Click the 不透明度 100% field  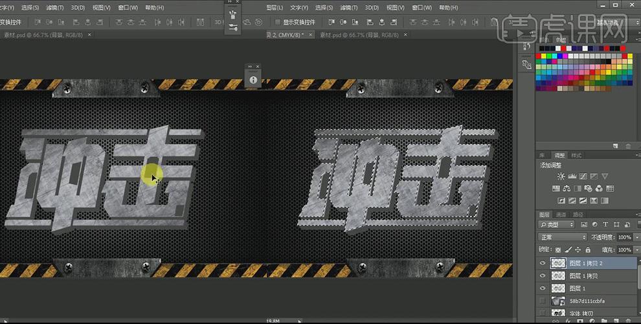(x=624, y=237)
